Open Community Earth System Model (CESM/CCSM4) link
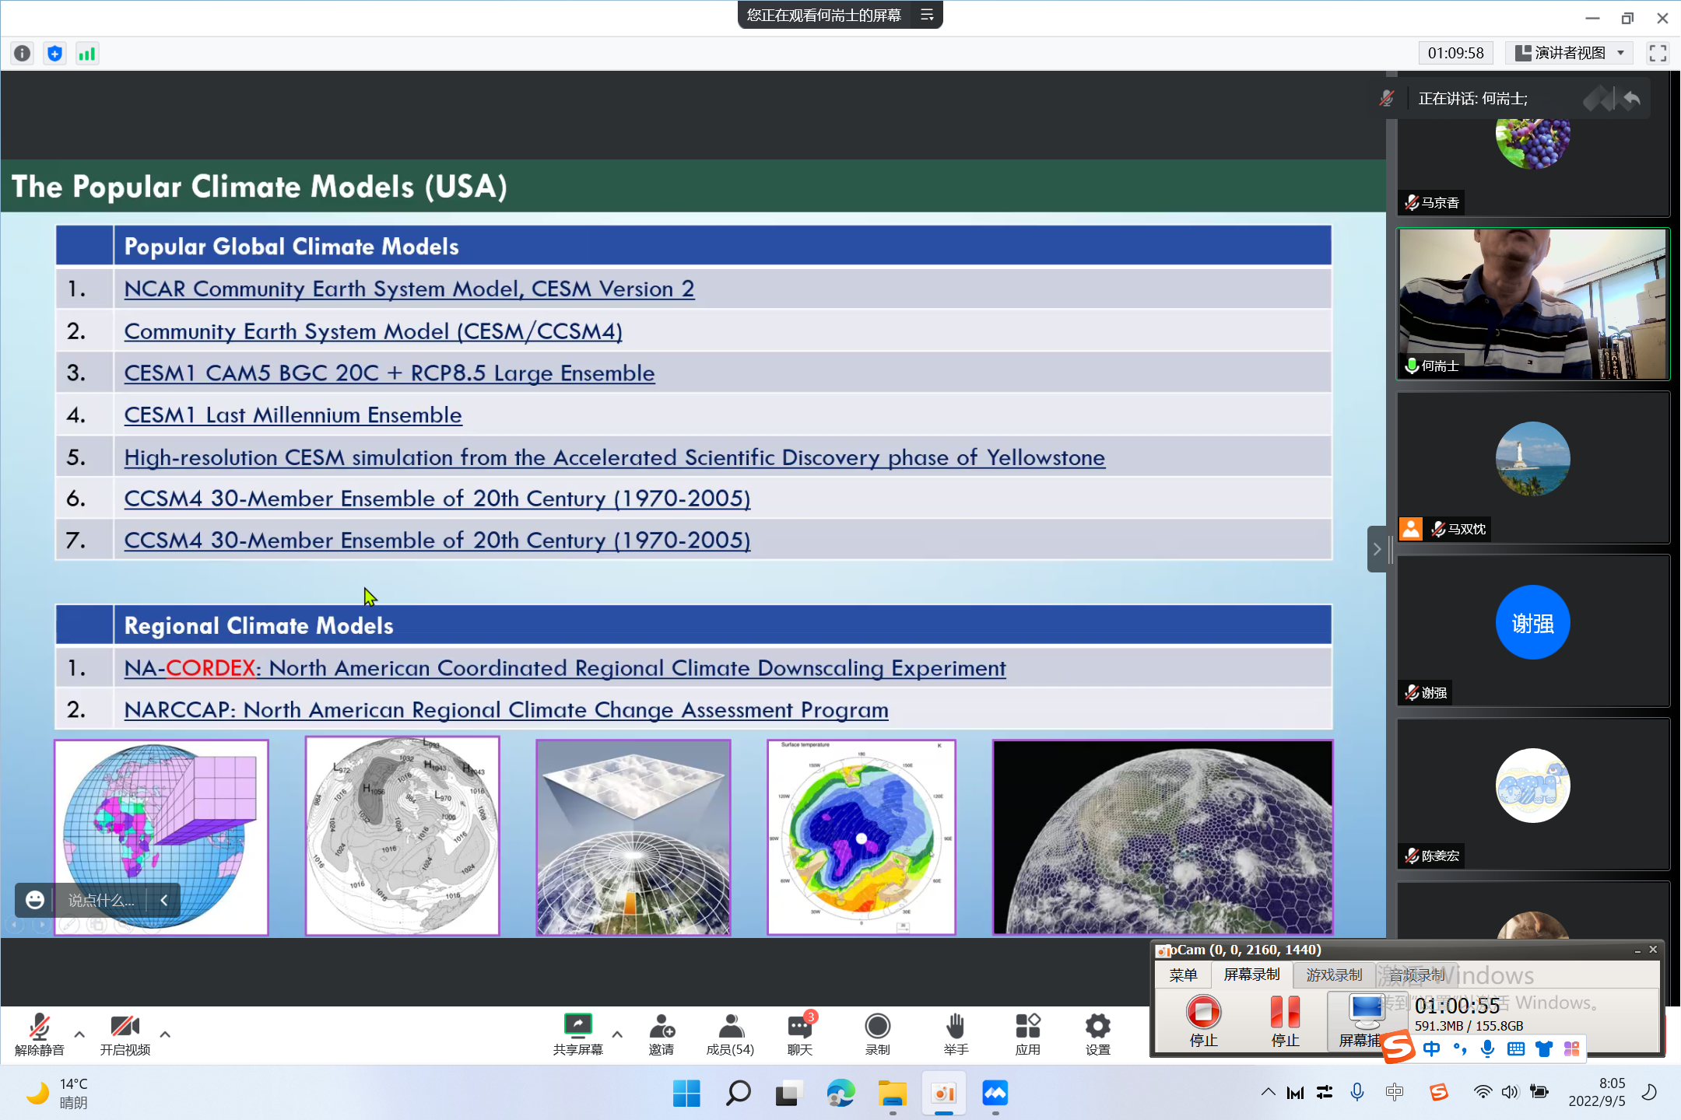The height and width of the screenshot is (1120, 1681). click(374, 331)
